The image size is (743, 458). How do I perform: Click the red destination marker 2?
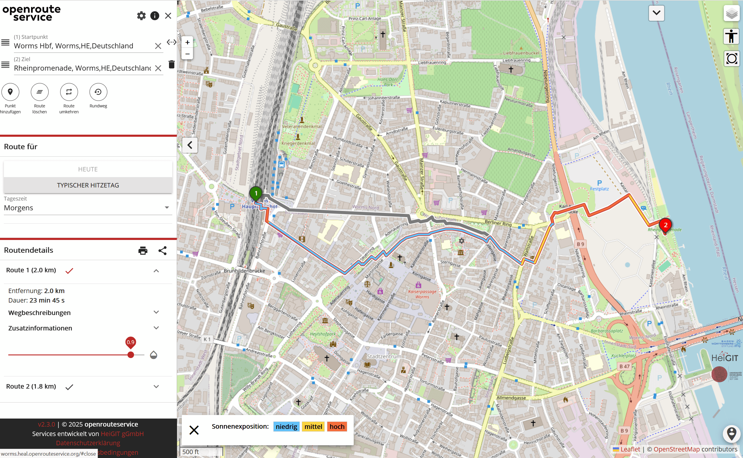[665, 226]
